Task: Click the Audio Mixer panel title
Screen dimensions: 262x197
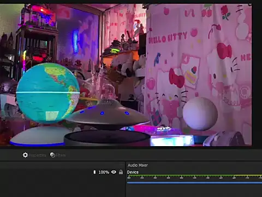Action: (x=138, y=165)
